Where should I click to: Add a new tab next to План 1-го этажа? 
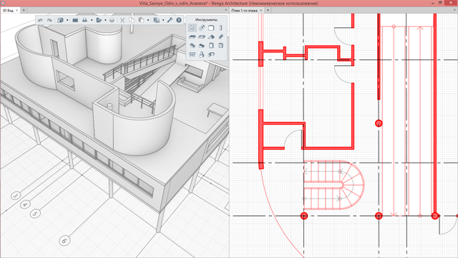click(268, 10)
